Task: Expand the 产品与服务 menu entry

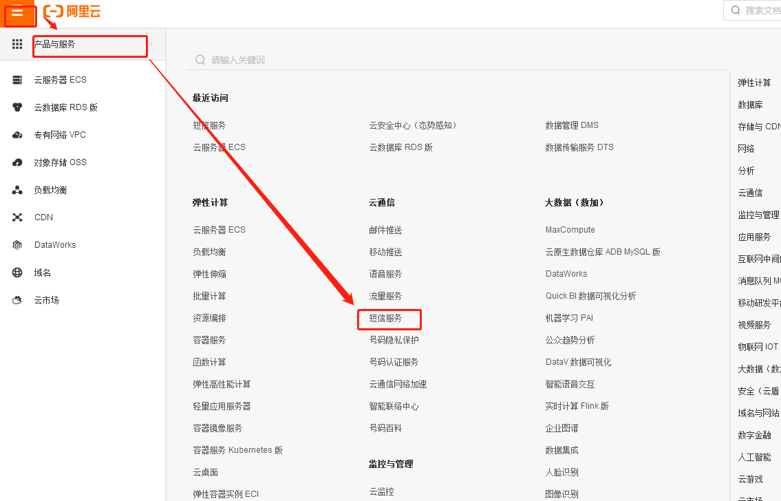Action: coord(82,44)
